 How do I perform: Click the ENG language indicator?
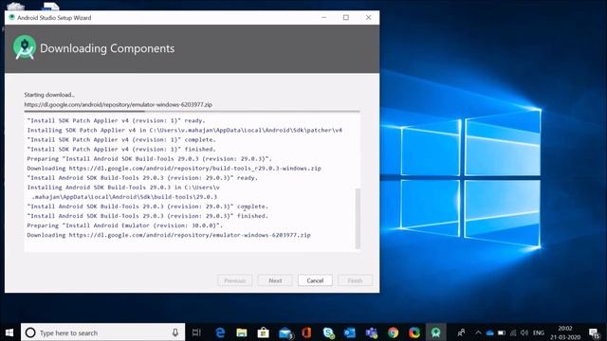pos(539,332)
